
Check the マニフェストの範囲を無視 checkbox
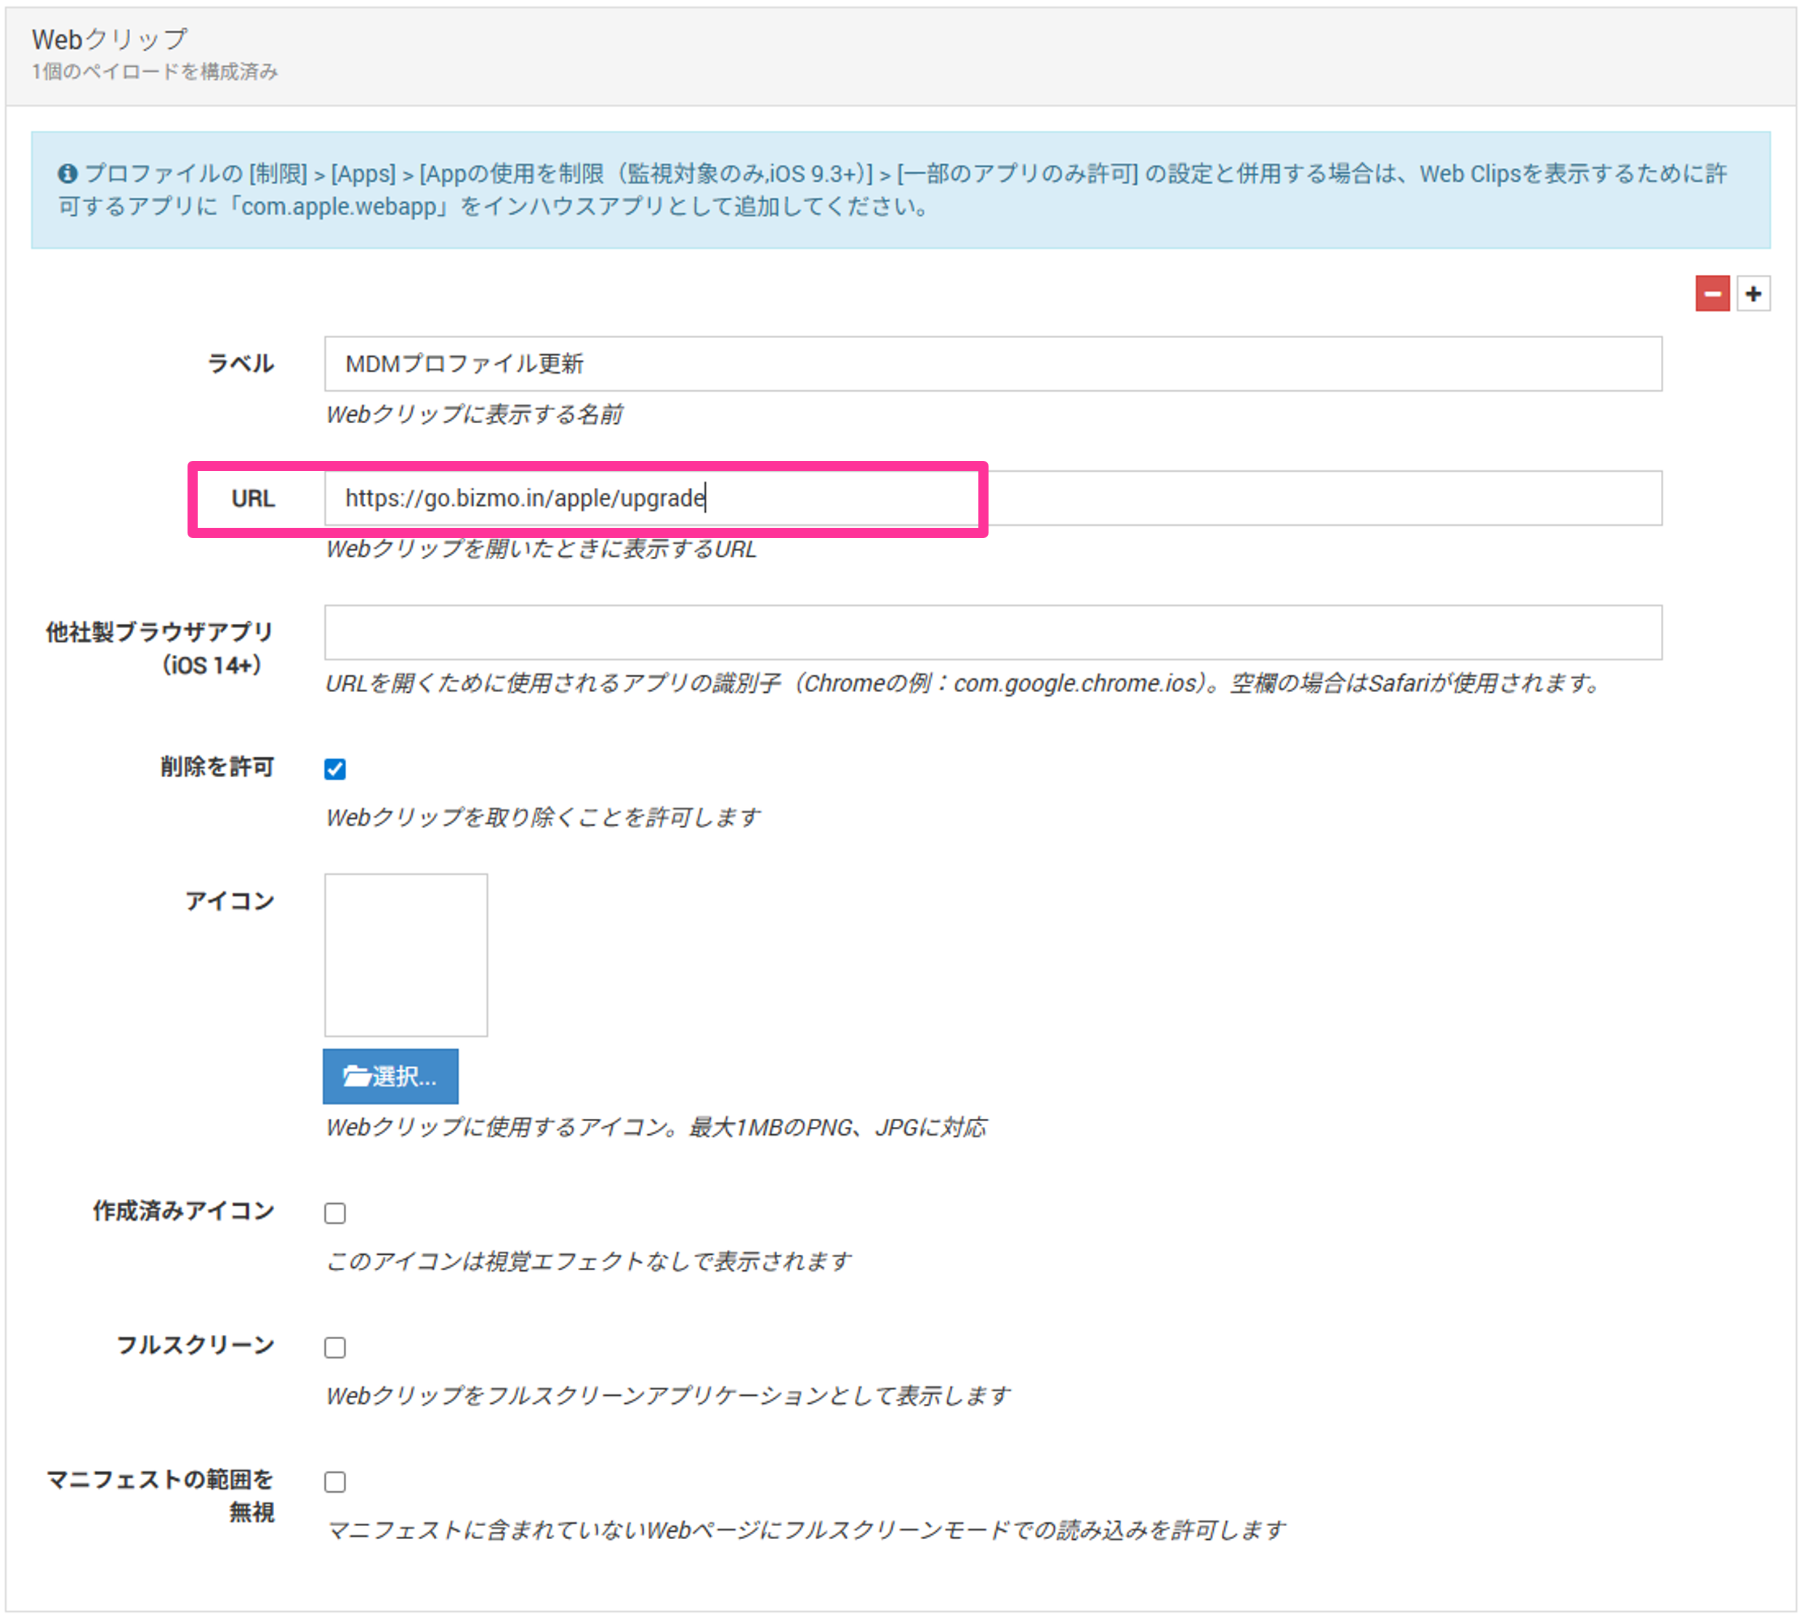tap(335, 1481)
